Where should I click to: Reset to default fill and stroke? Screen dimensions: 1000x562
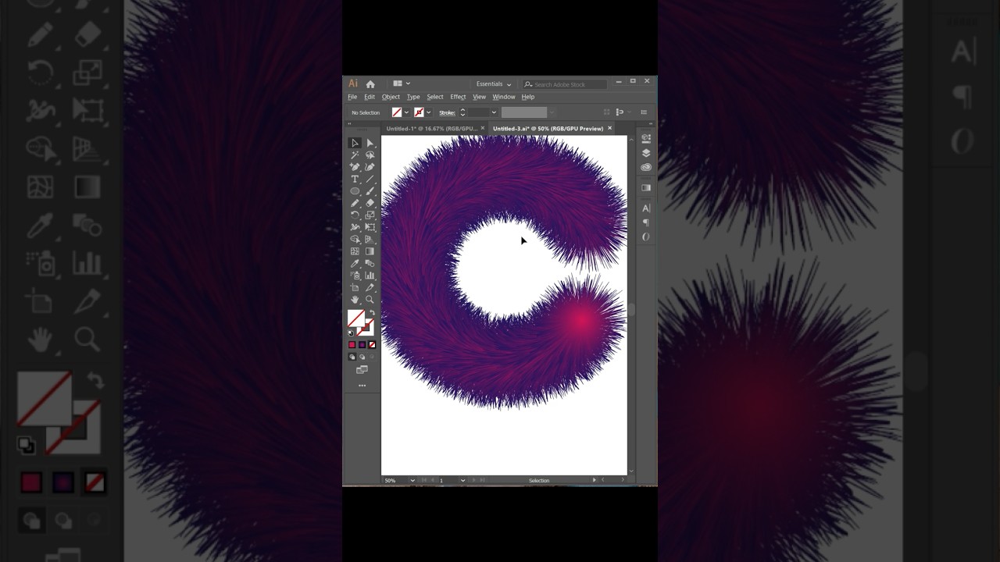[x=351, y=333]
